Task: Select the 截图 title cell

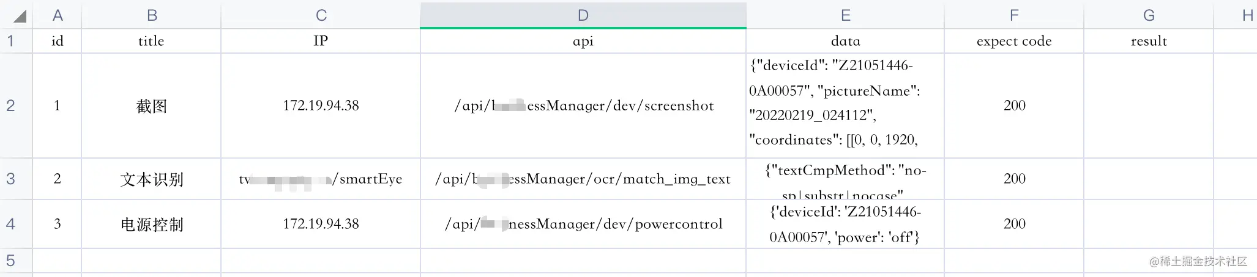Action: pyautogui.click(x=151, y=106)
